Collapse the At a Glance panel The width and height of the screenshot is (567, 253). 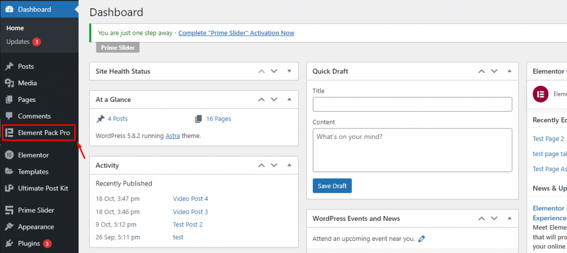[x=289, y=100]
